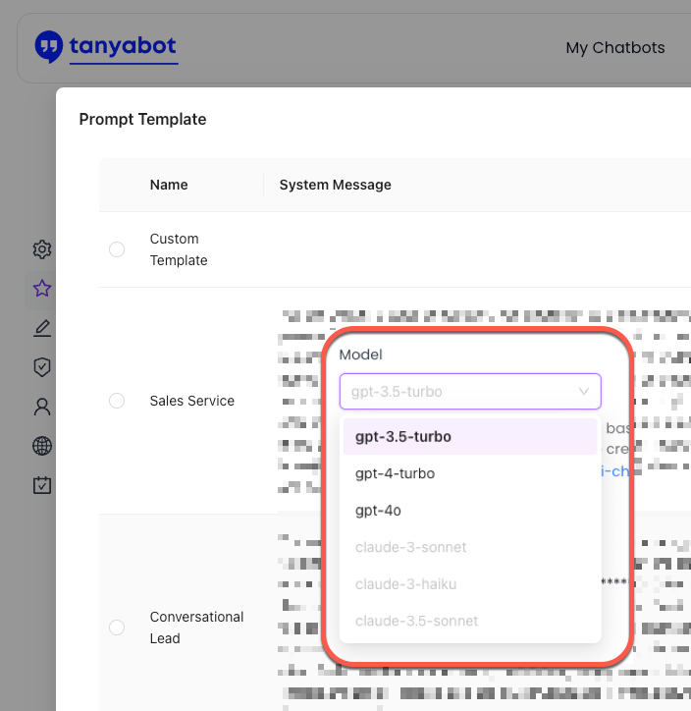691x711 pixels.
Task: Open the shield checkmark sidebar icon
Action: coord(41,367)
